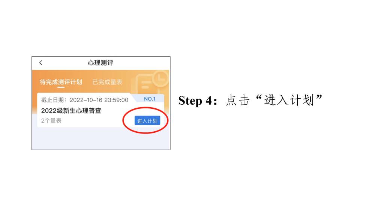Click the Step 4 heading text
384x216 pixels.
[198, 100]
